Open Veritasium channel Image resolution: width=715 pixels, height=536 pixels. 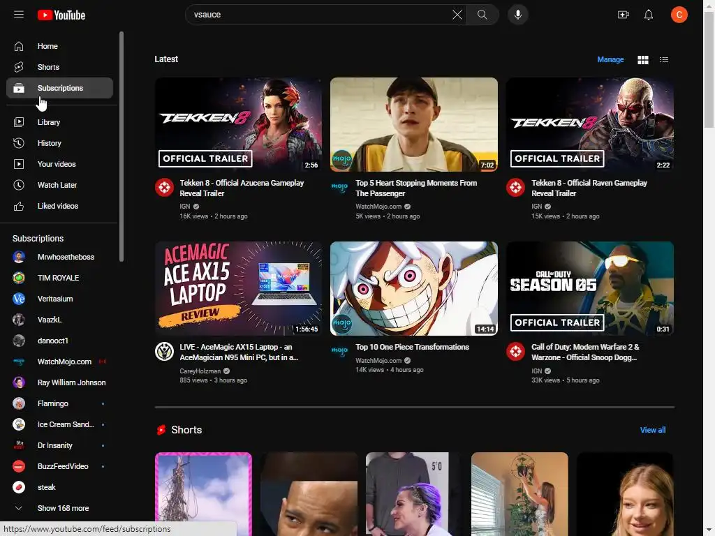click(x=60, y=299)
